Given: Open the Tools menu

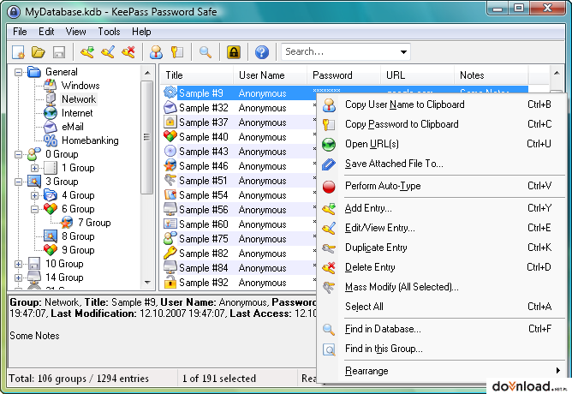Looking at the screenshot, I should tap(109, 32).
